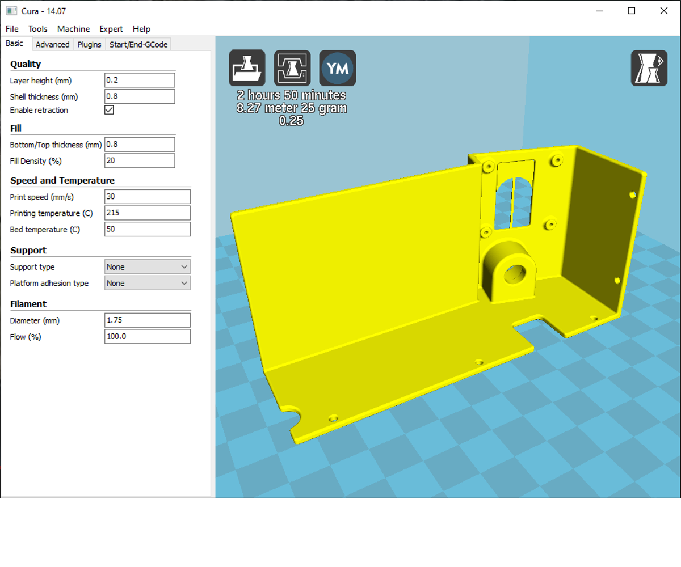Screen dimensions: 681x567
Task: Click the Bottom/Top thickness input field
Action: pyautogui.click(x=140, y=145)
